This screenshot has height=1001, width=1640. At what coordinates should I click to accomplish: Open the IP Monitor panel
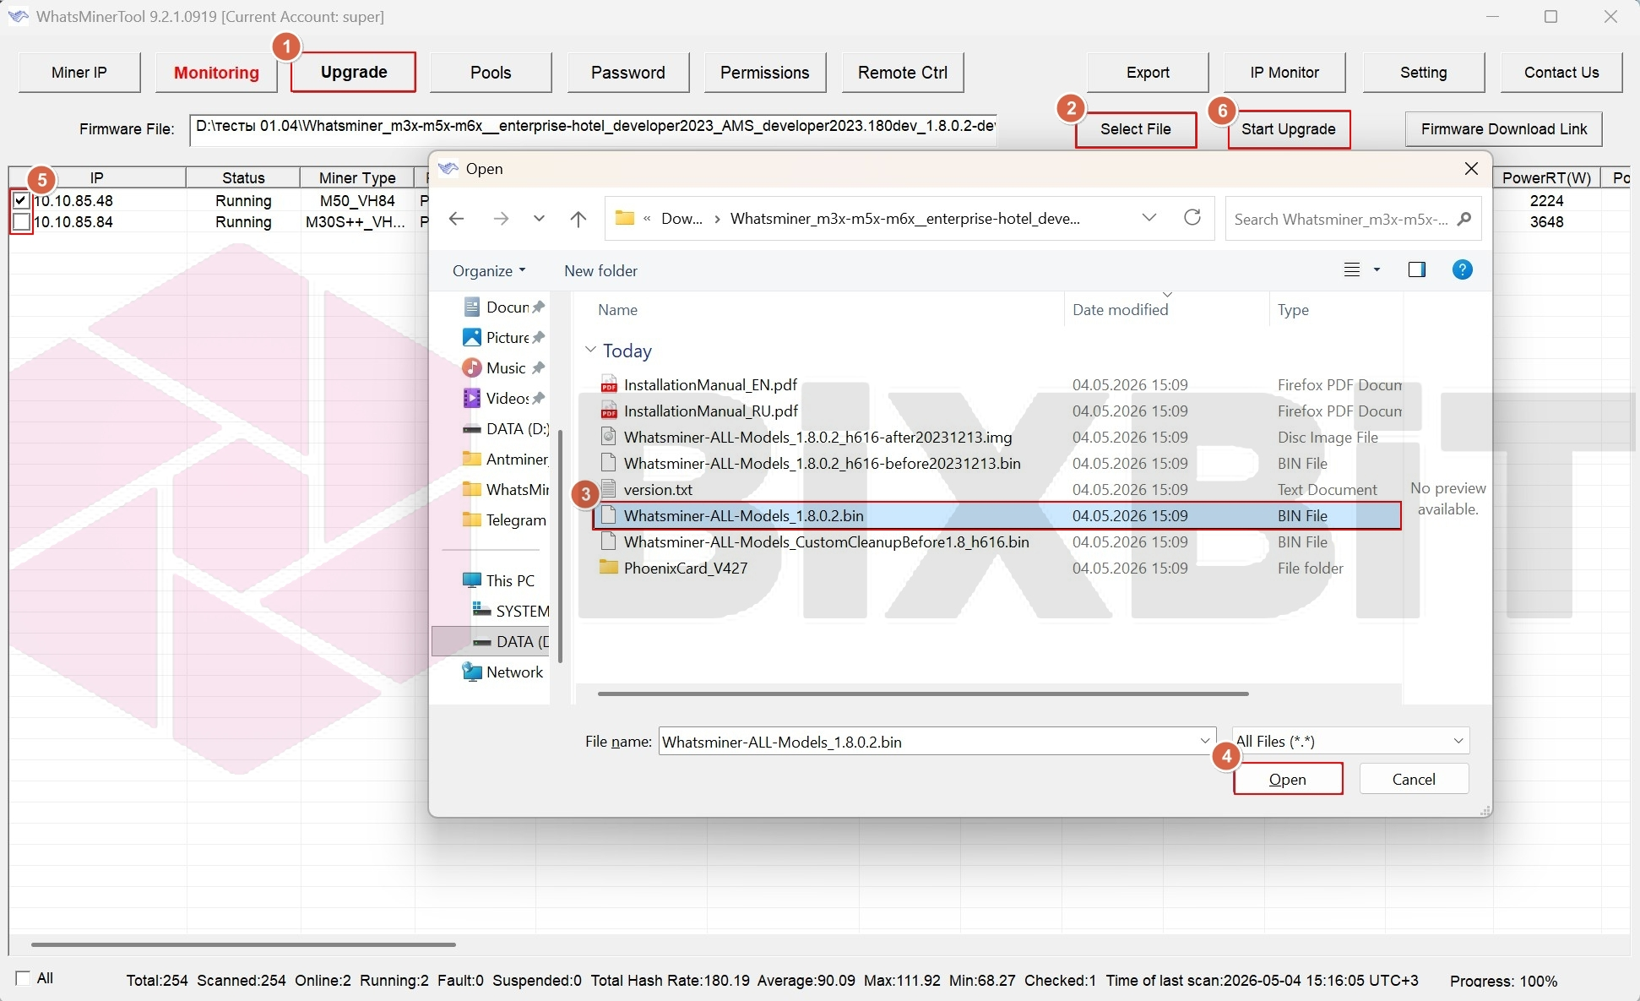[x=1284, y=73]
